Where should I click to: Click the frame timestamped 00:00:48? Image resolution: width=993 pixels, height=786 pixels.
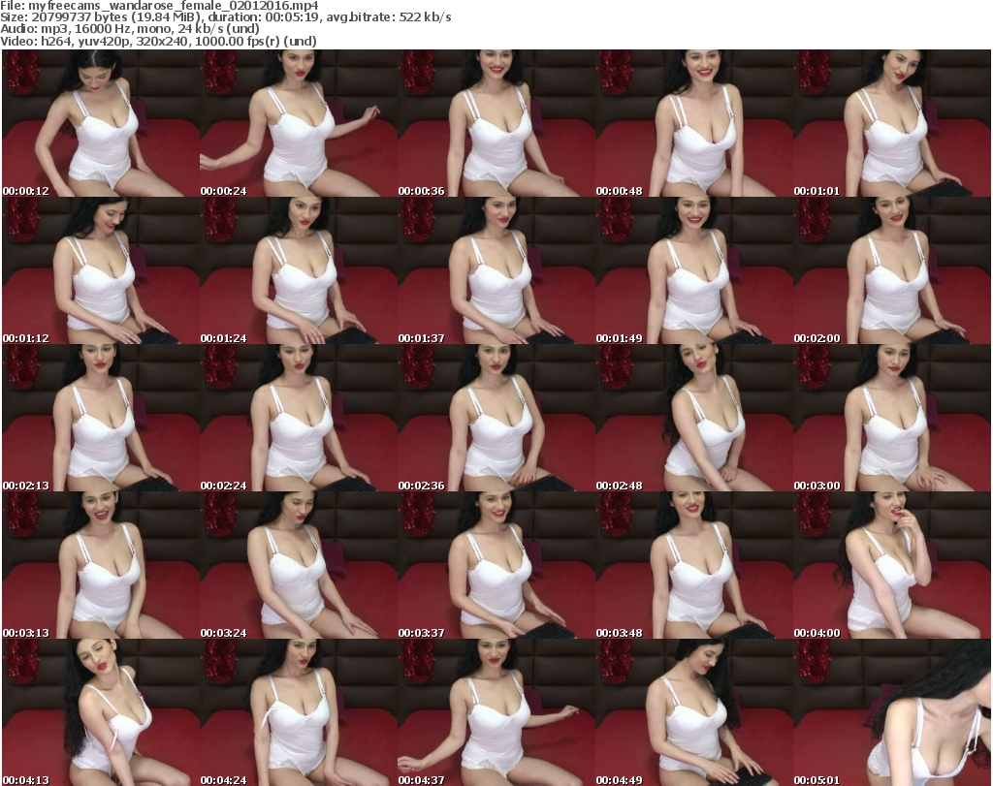[694, 123]
